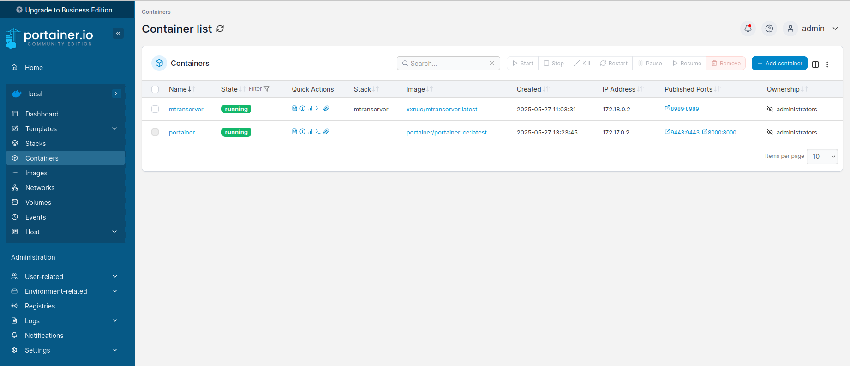Screen dimensions: 850x366
Task: Open logs icon for mtranserver container
Action: pos(294,109)
